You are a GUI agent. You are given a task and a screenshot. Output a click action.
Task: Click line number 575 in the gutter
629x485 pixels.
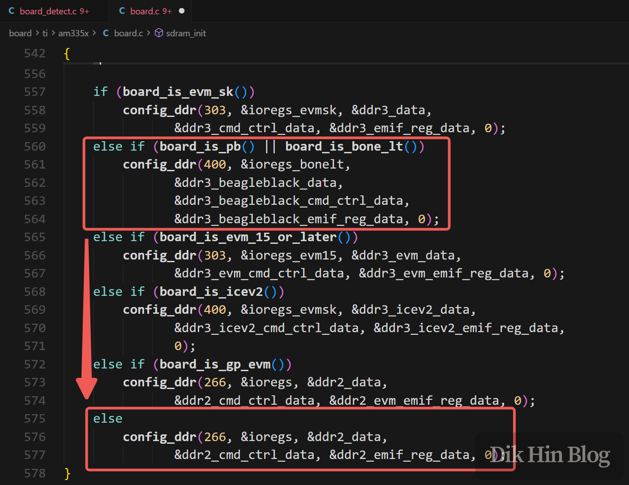pyautogui.click(x=35, y=419)
